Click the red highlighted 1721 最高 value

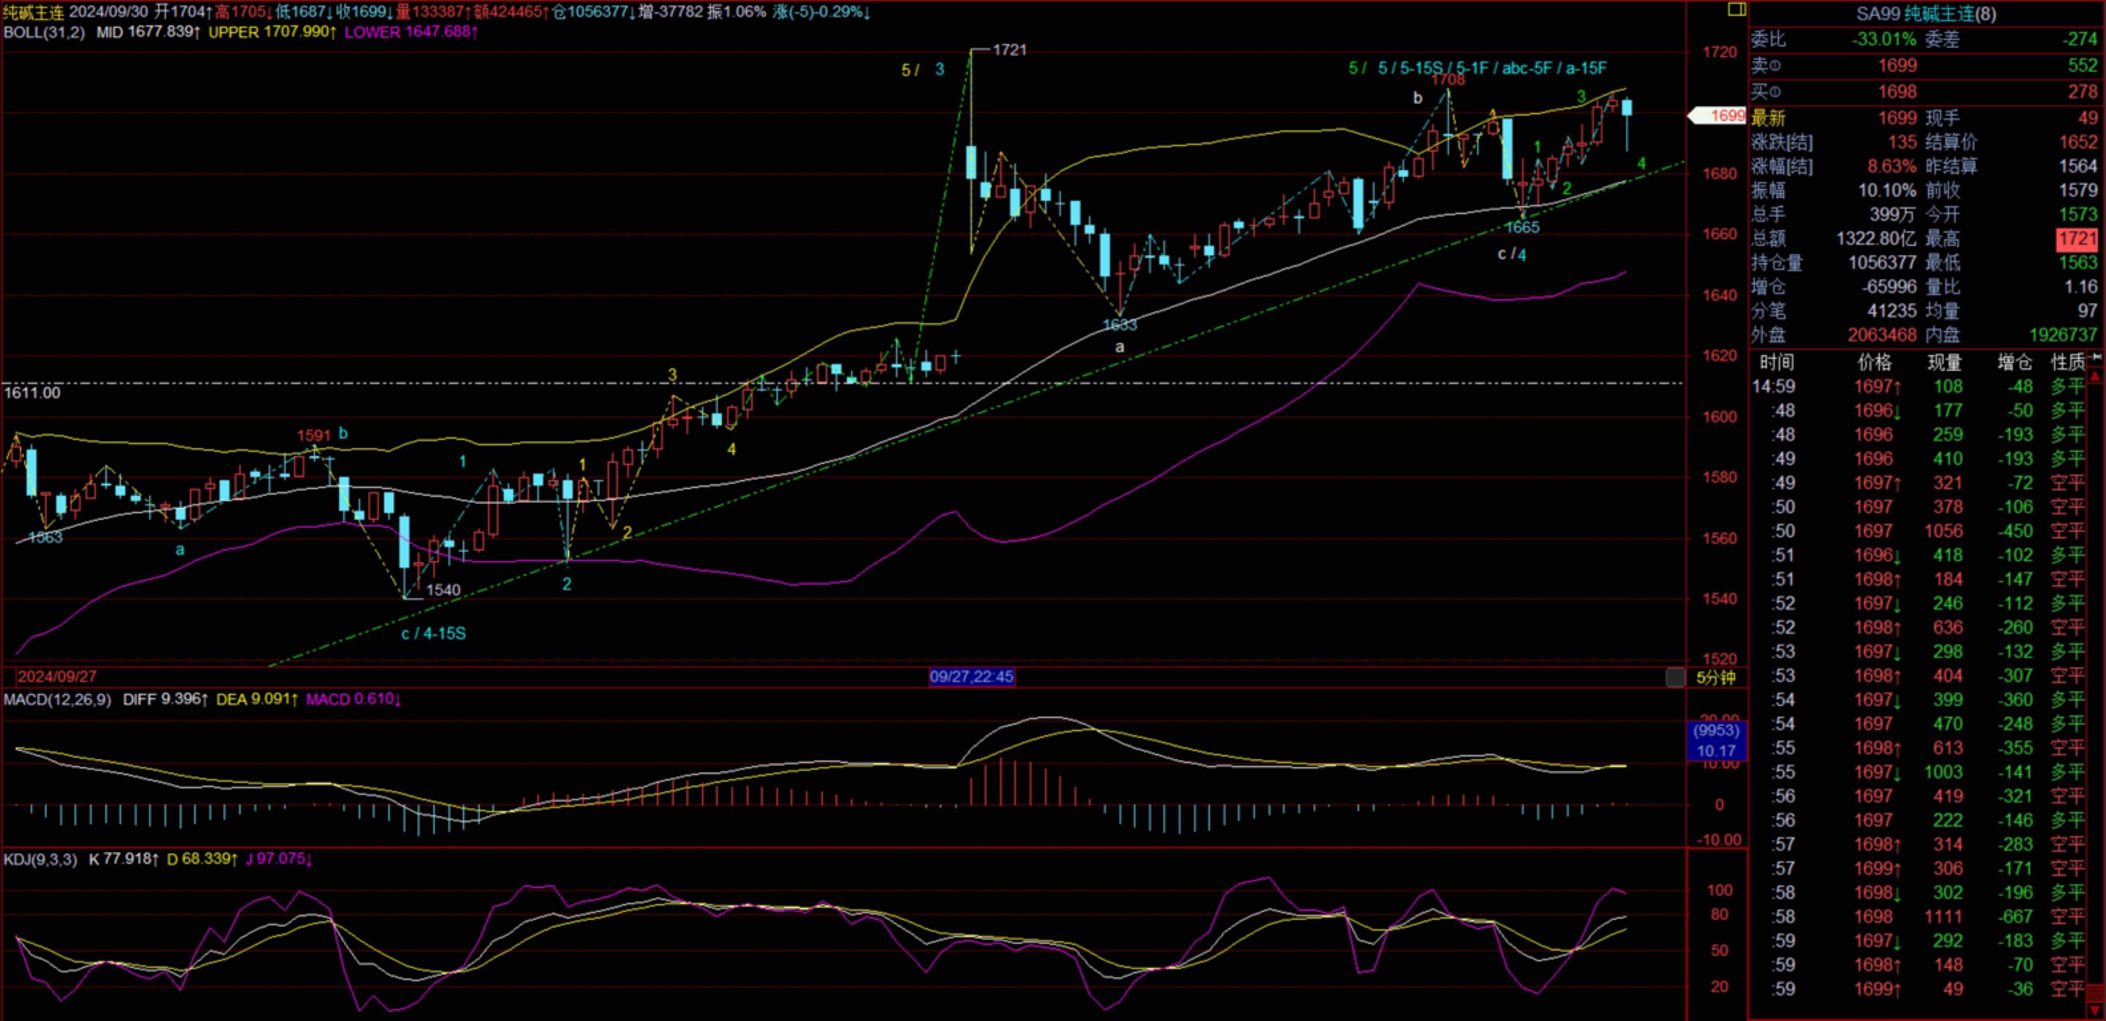2077,239
